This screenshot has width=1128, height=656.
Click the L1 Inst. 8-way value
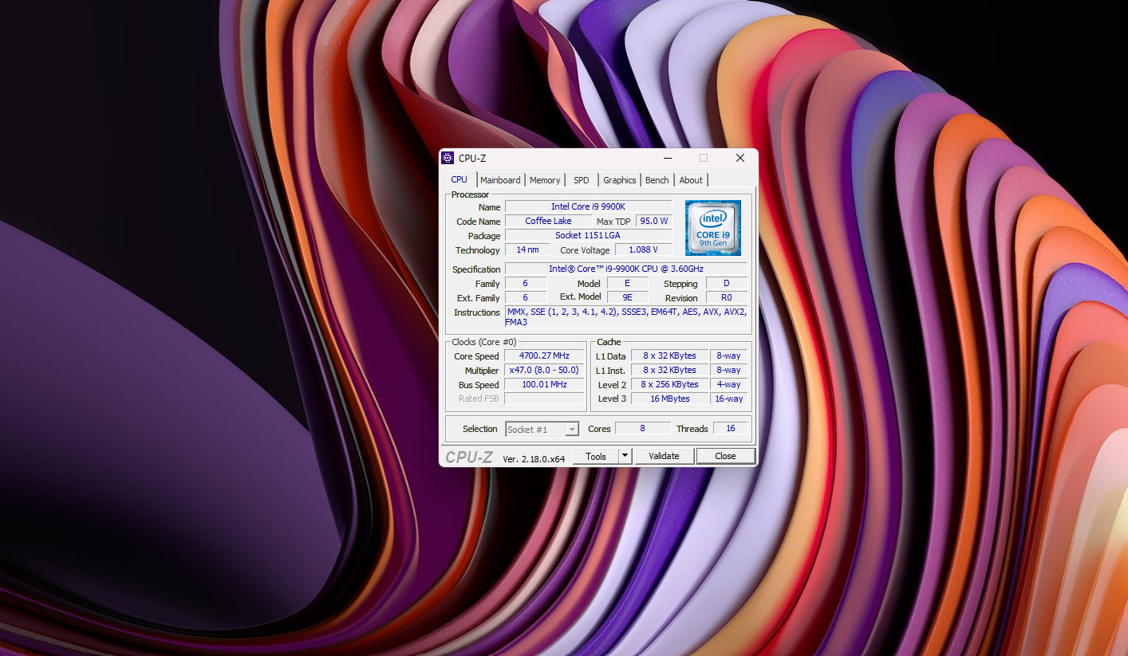tap(728, 370)
